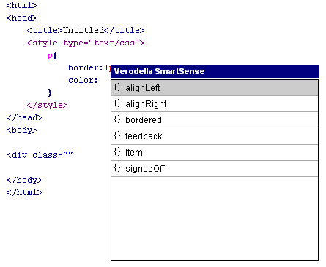326x267 pixels.
Task: Click the braces icon beside alignLeft
Action: [117, 87]
